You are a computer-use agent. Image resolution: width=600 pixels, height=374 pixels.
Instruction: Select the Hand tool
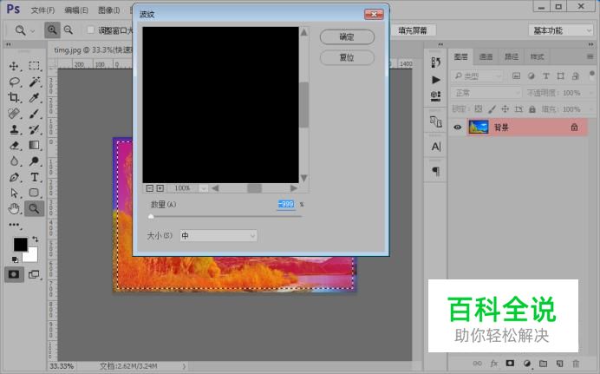[x=14, y=208]
